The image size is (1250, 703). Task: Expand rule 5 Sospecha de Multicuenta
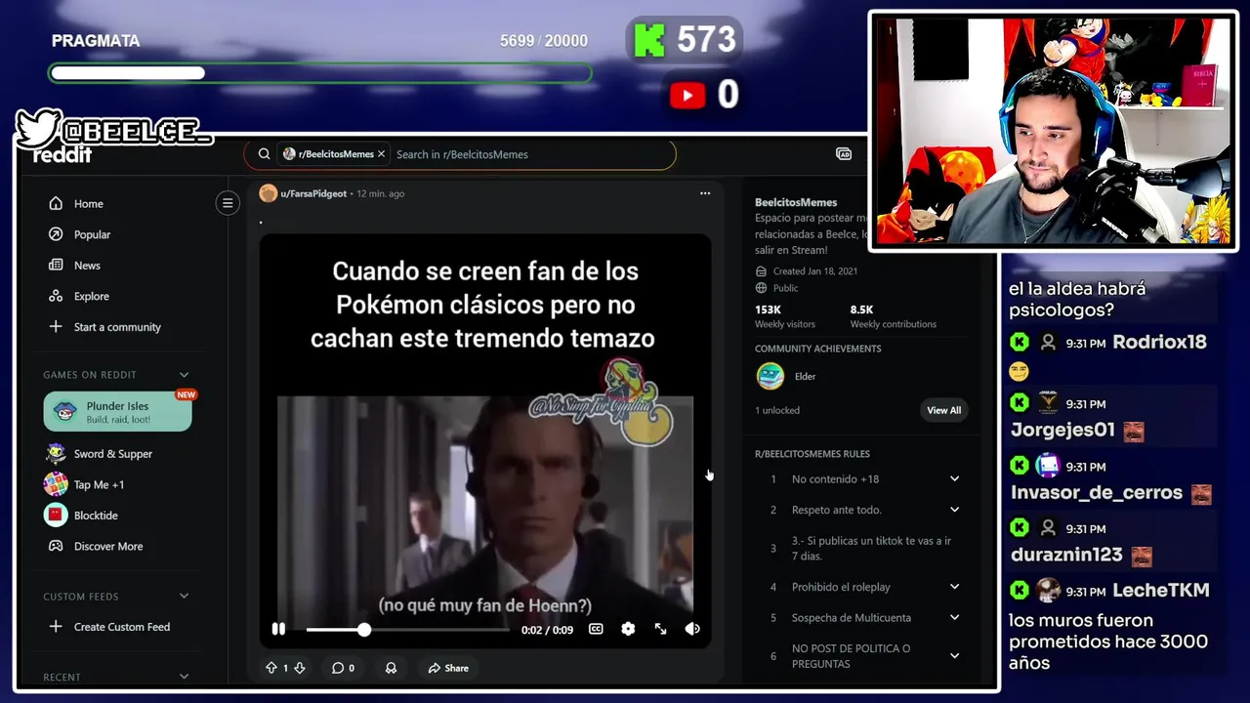click(863, 618)
